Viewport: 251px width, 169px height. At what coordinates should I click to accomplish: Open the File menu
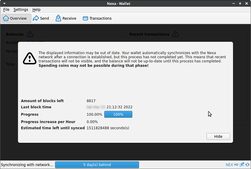pos(6,9)
